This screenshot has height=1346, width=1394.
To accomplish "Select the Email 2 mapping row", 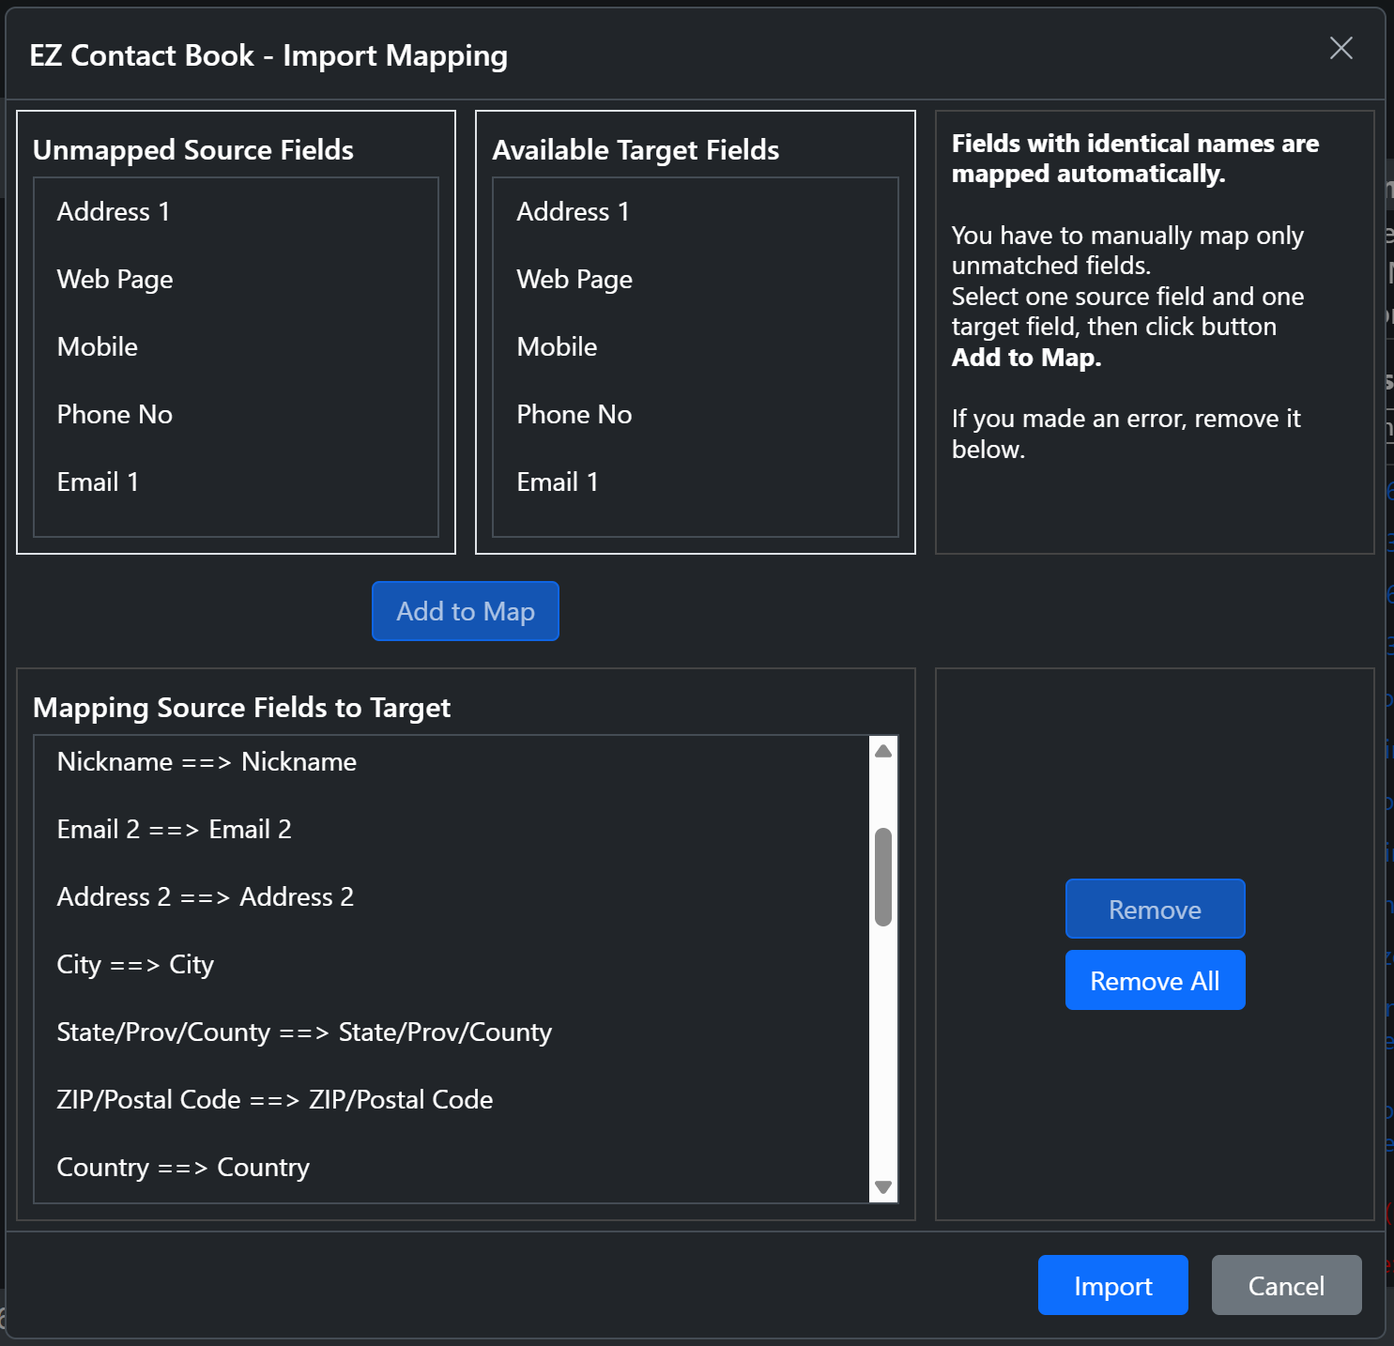I will 175,830.
